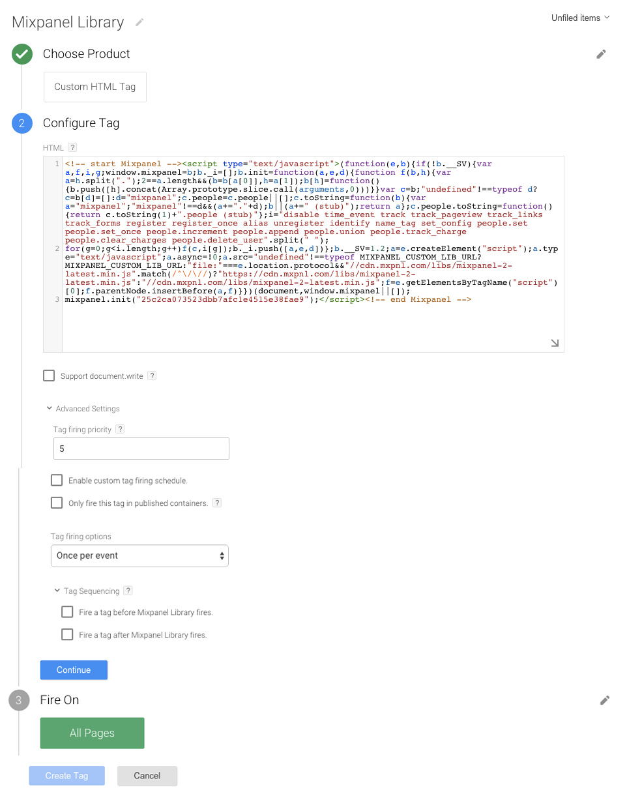Screen dimensions: 627x798
Task: Check Only fire this tag in published containers
Action: (x=57, y=503)
